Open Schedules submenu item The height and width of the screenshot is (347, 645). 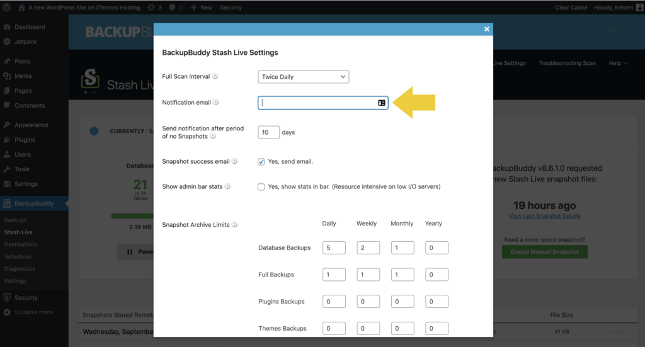[x=18, y=256]
